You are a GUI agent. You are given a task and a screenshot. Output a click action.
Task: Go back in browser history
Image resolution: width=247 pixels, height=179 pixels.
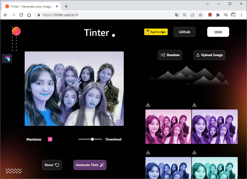6,15
